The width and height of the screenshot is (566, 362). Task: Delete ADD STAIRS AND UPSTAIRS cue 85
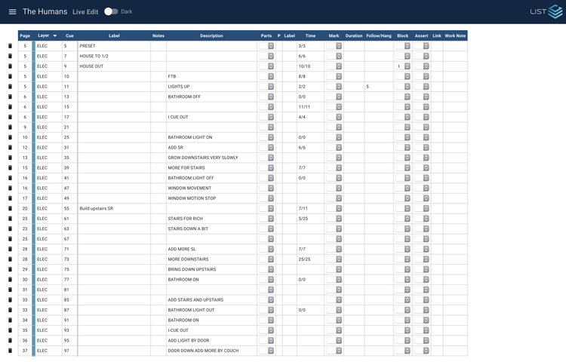pyautogui.click(x=10, y=299)
